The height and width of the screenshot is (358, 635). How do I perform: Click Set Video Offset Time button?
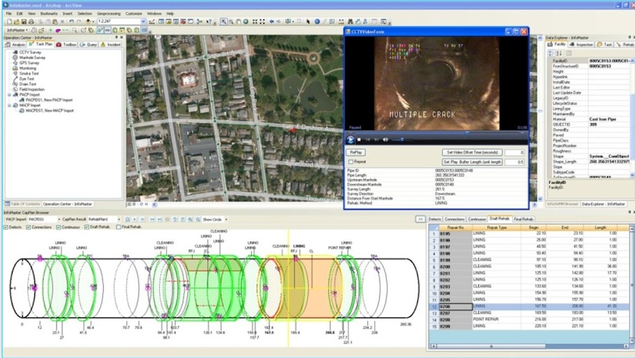point(472,153)
